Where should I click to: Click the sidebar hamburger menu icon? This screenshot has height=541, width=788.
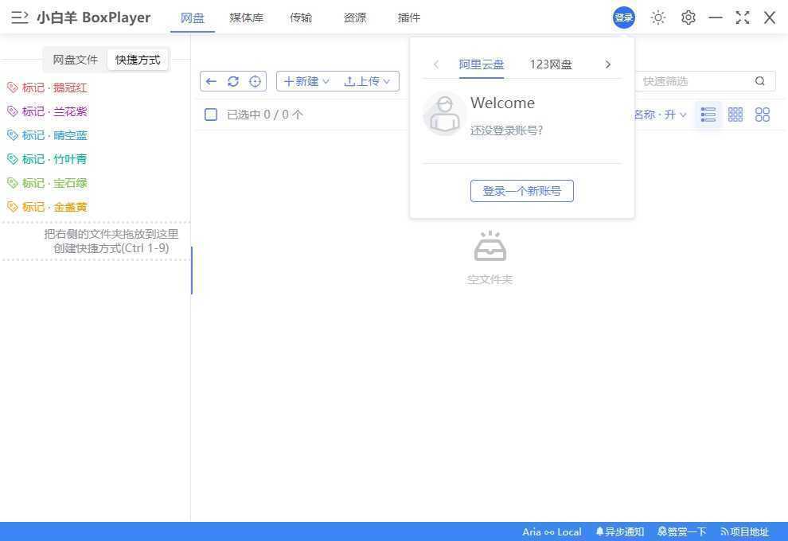pos(19,17)
